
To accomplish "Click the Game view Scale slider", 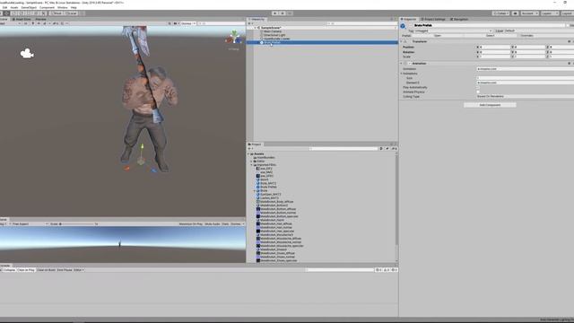I will click(x=77, y=223).
